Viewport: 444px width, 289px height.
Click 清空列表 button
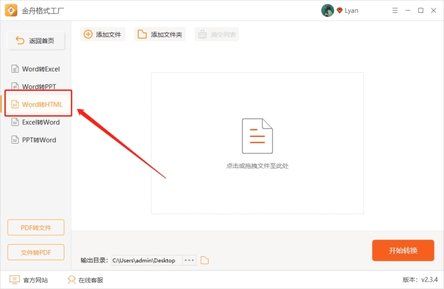pyautogui.click(x=216, y=34)
